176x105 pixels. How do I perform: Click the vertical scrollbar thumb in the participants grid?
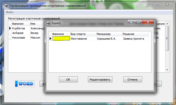point(167,38)
